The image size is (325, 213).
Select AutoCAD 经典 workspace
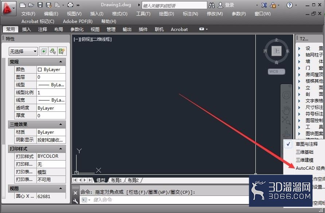(310, 168)
